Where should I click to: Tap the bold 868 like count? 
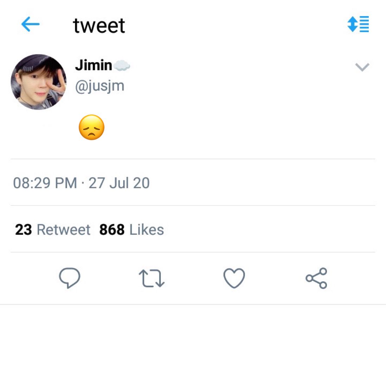(112, 230)
